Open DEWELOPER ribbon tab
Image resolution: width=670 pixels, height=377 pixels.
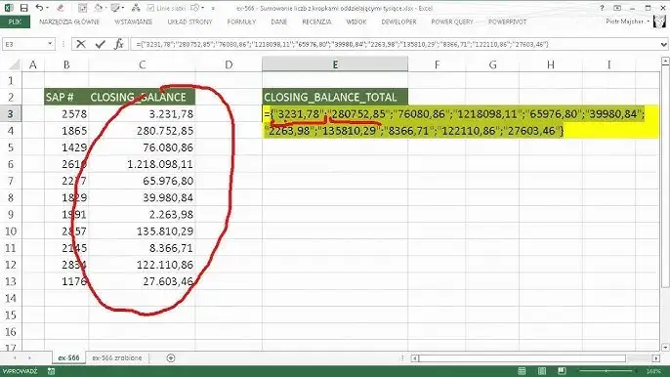398,21
